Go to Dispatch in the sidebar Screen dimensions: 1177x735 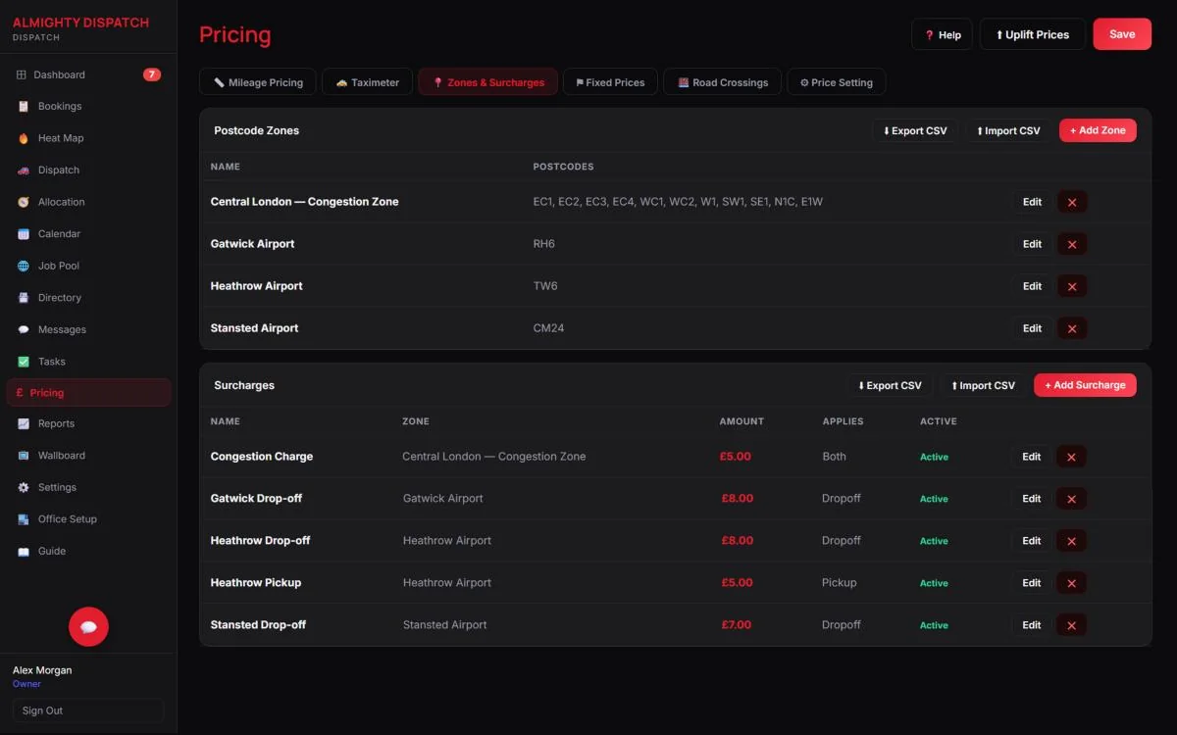[x=88, y=171]
